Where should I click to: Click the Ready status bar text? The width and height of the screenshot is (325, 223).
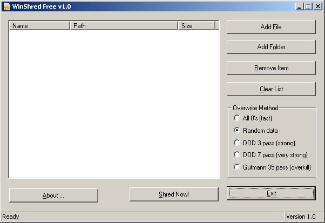[11, 217]
